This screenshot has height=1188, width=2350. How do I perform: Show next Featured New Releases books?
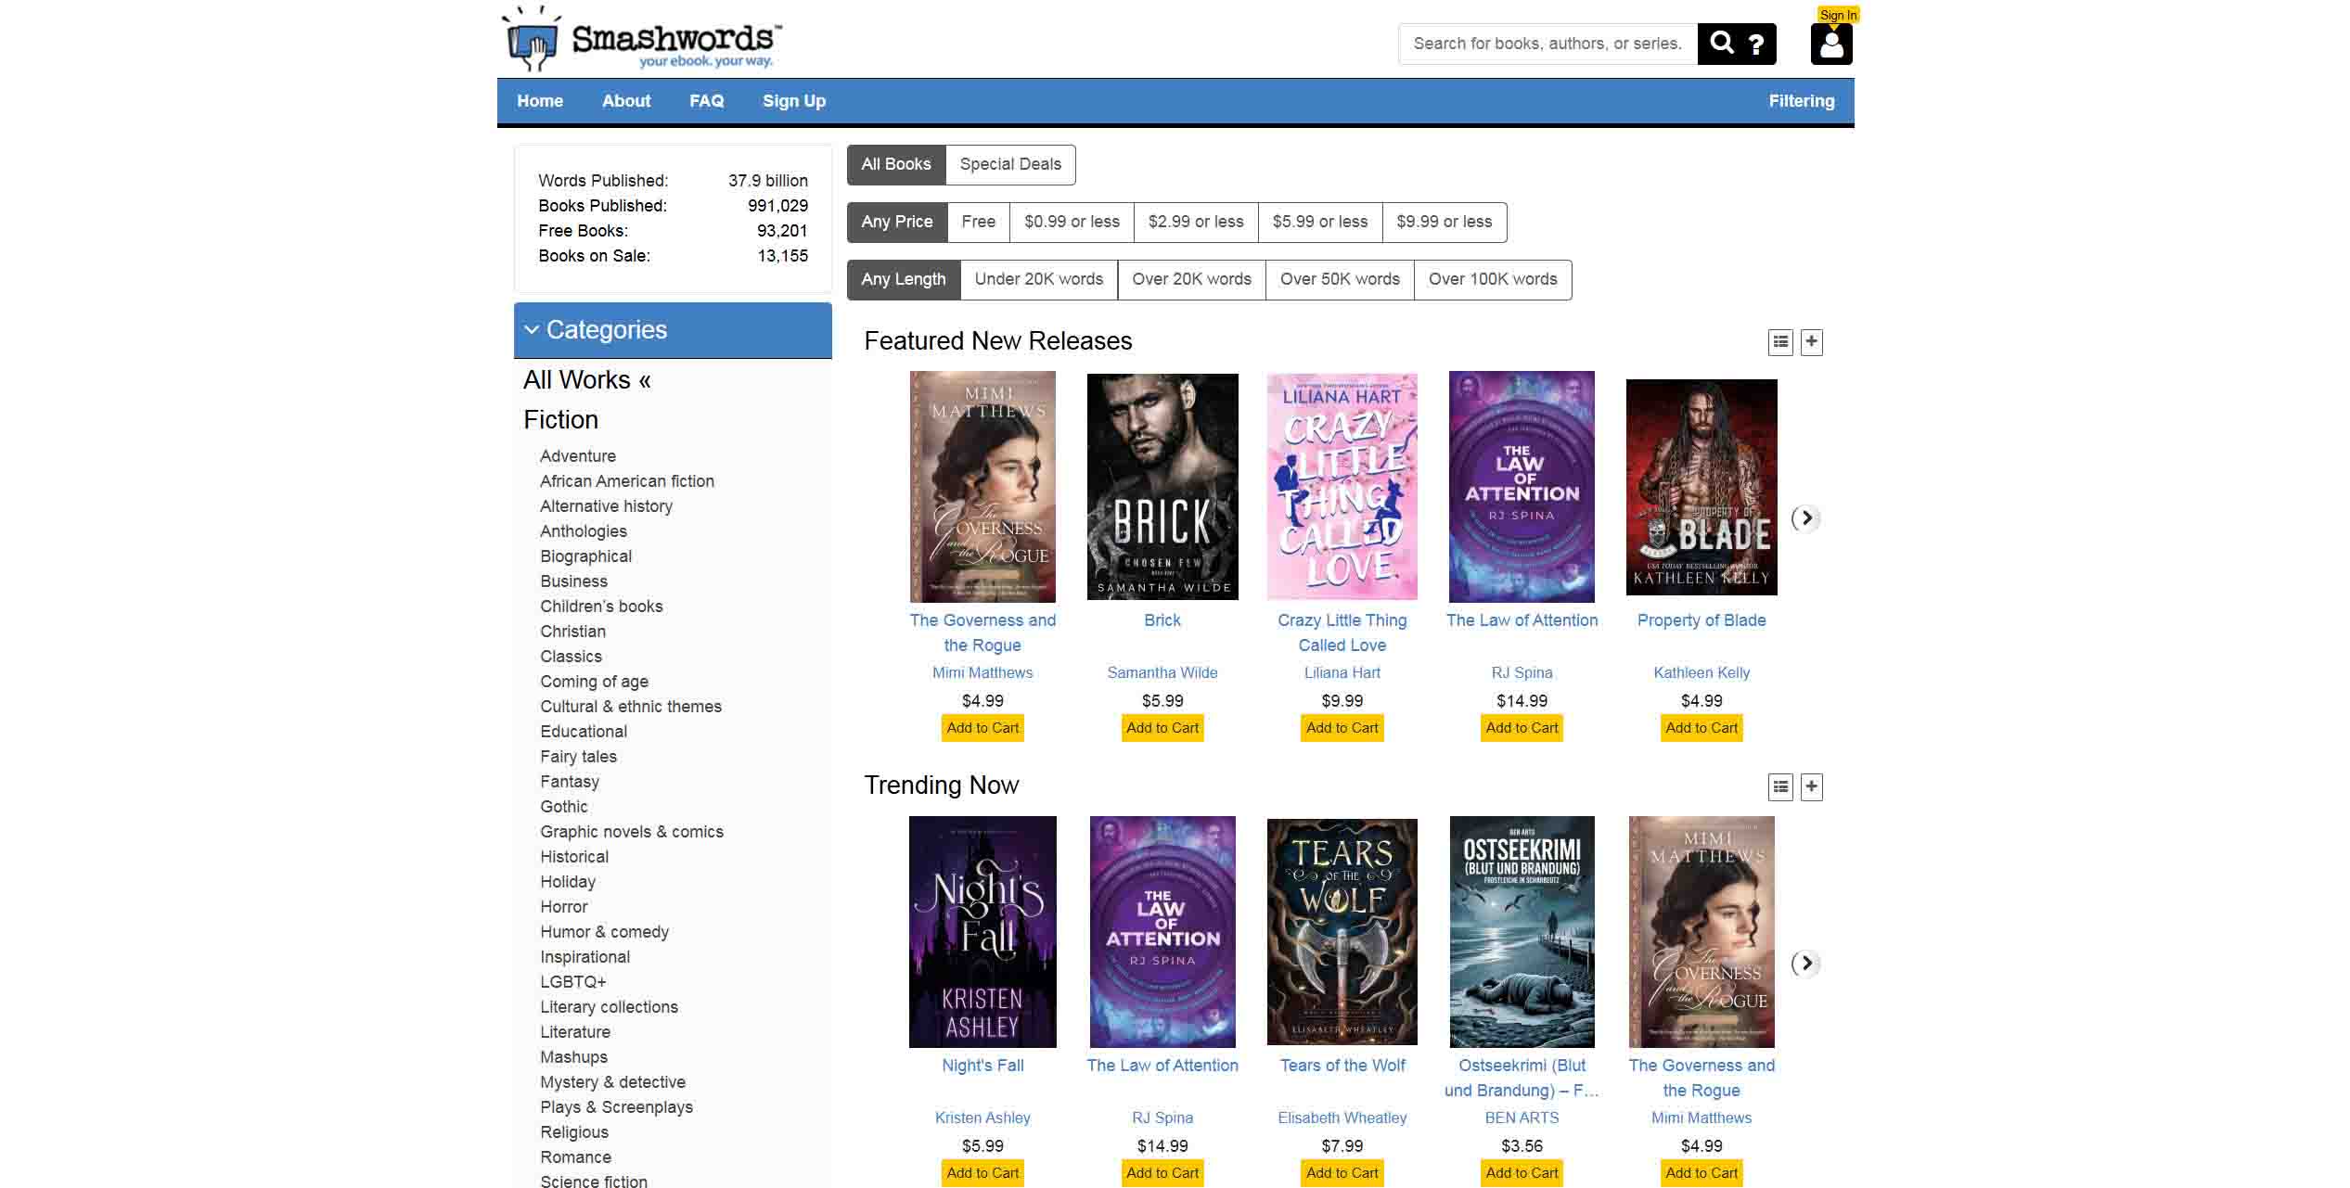tap(1805, 518)
